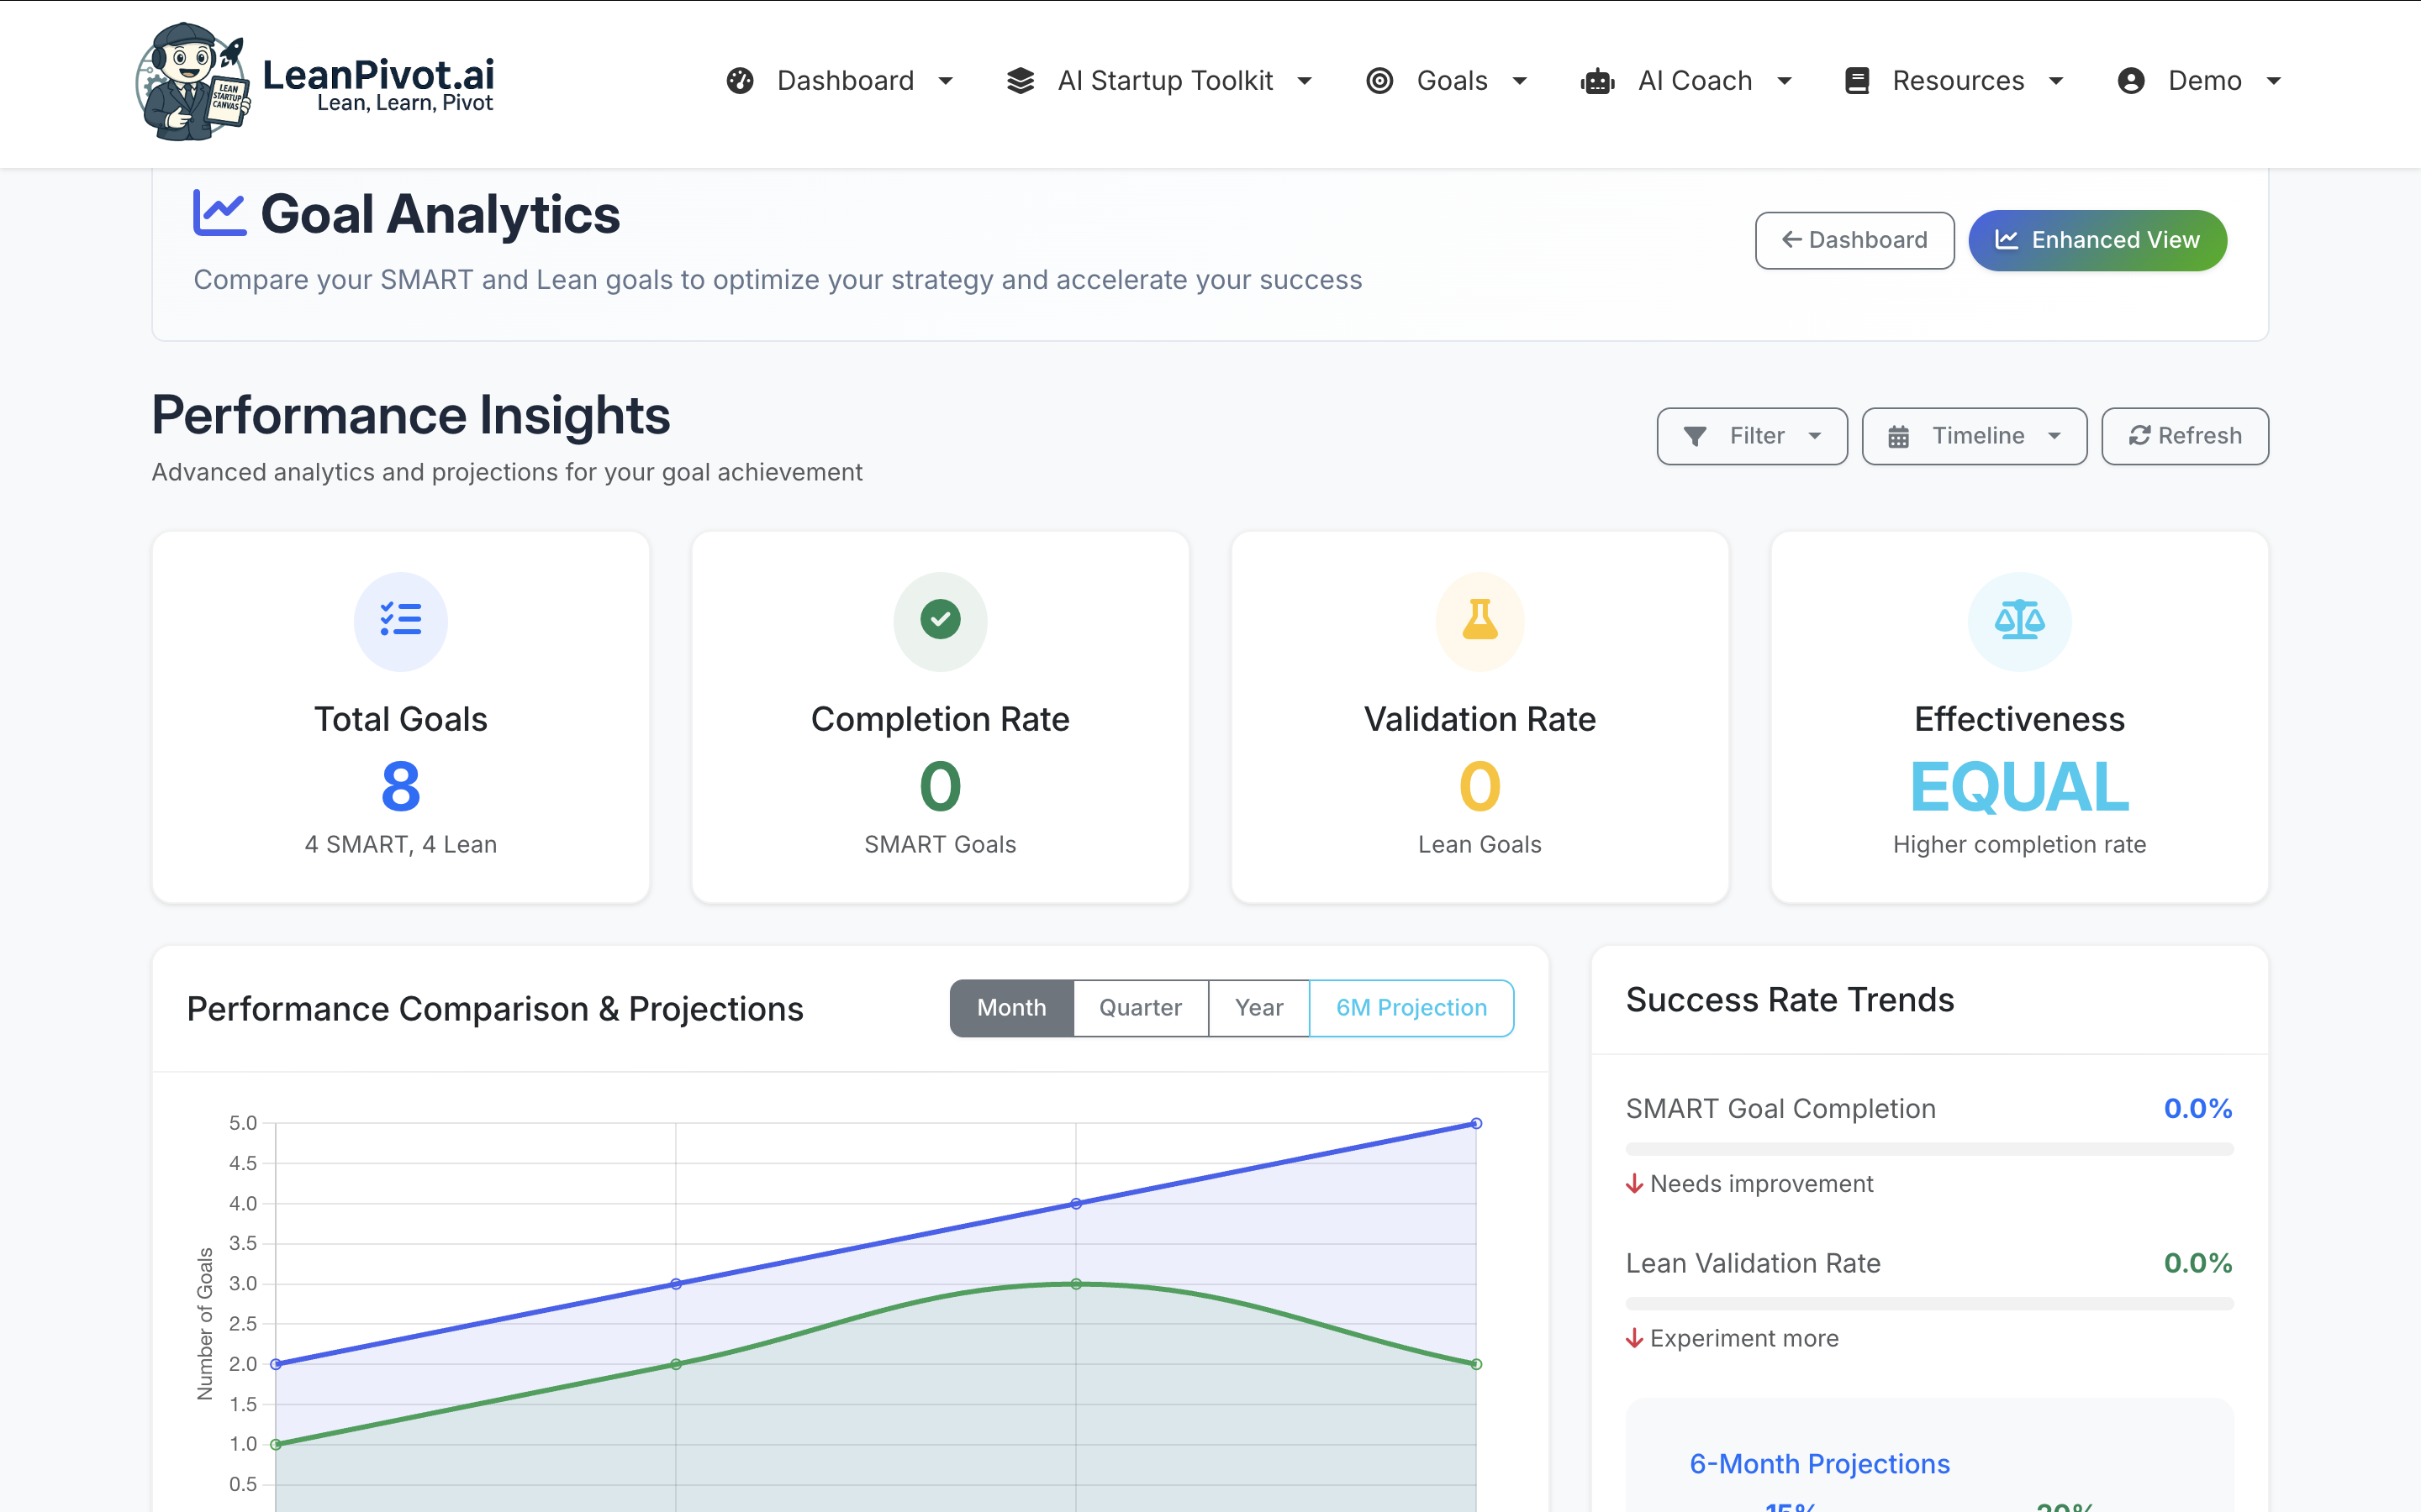
Task: Click the Resources book icon
Action: (x=1858, y=80)
